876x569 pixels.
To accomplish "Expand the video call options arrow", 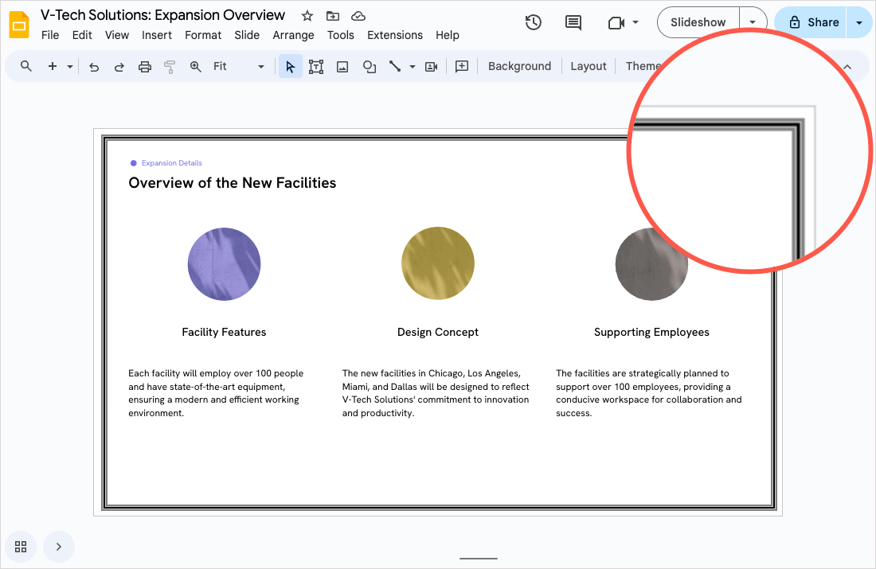I will [x=635, y=22].
